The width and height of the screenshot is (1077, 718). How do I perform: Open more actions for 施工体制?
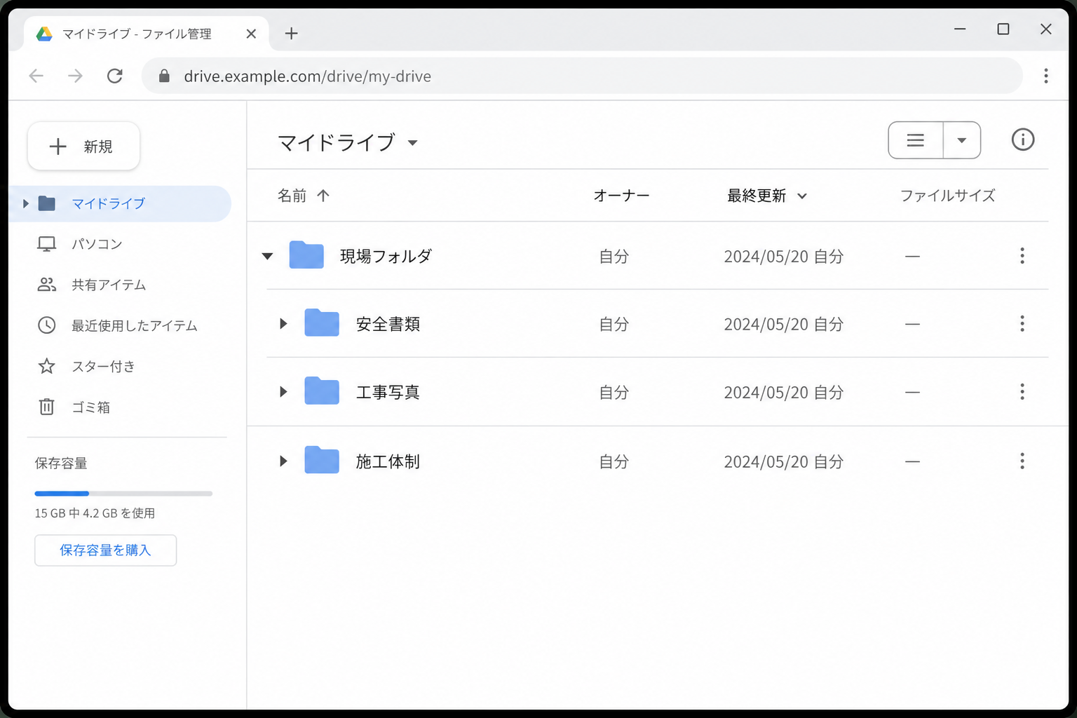tap(1022, 461)
